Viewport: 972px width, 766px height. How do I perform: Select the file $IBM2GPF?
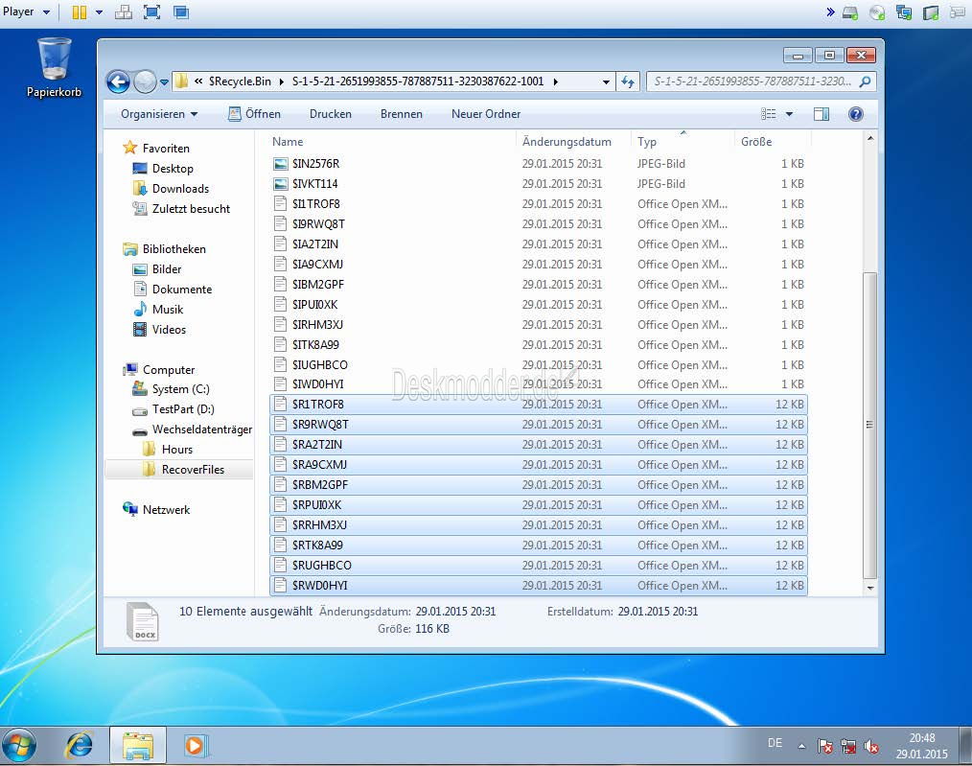click(538, 285)
